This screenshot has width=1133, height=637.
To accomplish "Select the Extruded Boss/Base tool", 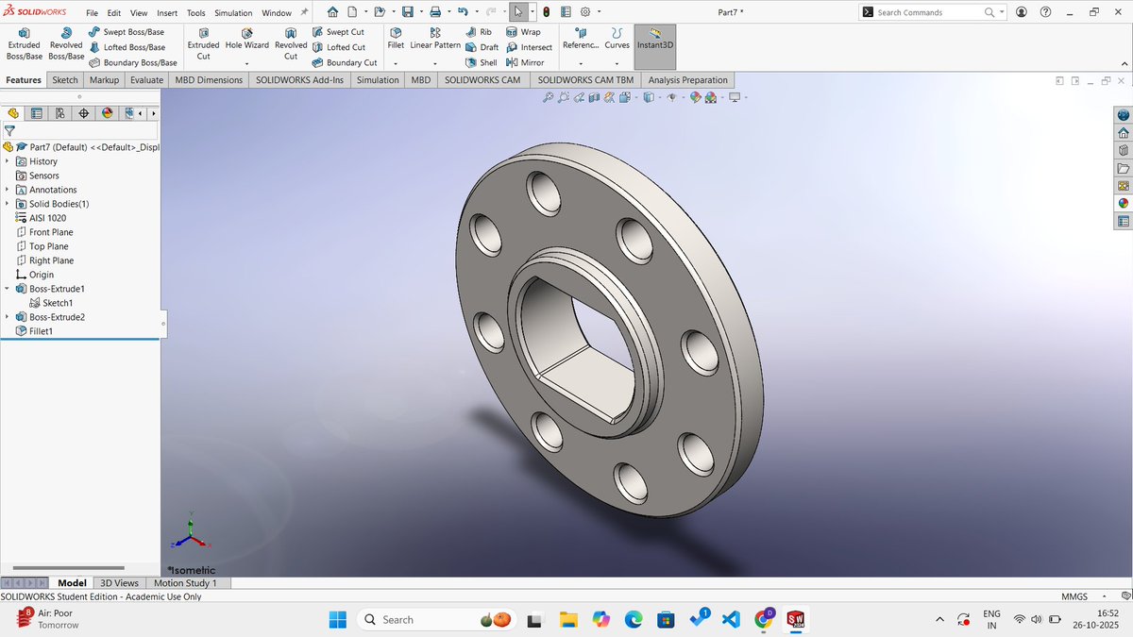I will (x=24, y=43).
